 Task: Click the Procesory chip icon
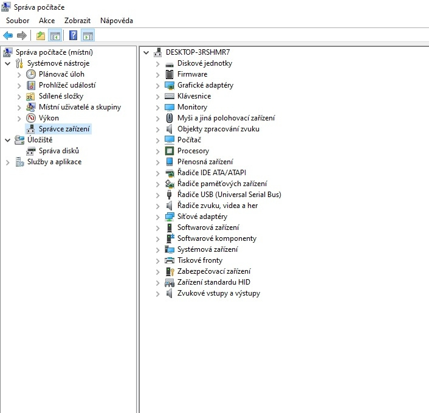[170, 151]
